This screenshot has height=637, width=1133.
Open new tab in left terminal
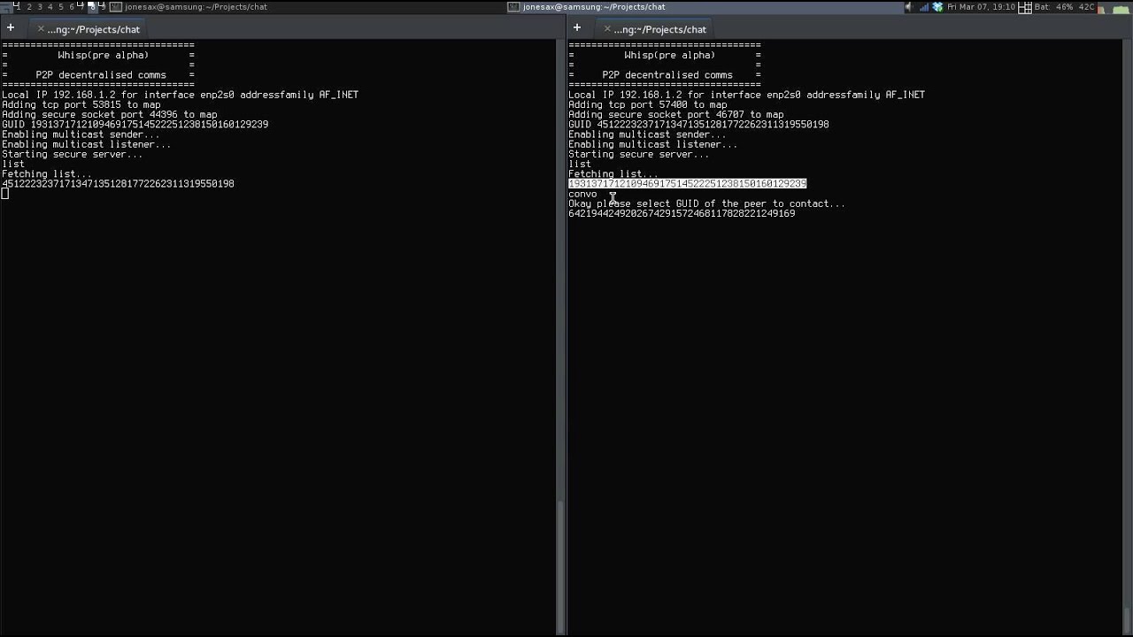pyautogui.click(x=11, y=28)
